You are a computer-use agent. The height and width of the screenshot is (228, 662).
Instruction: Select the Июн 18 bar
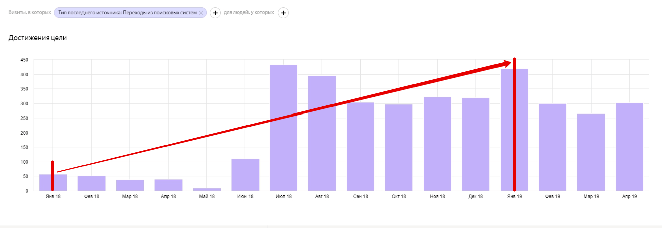coord(245,175)
